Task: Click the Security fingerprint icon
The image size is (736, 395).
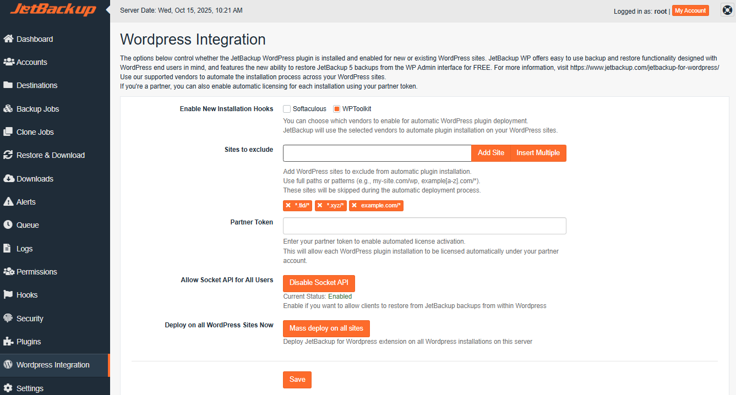Action: pos(8,319)
